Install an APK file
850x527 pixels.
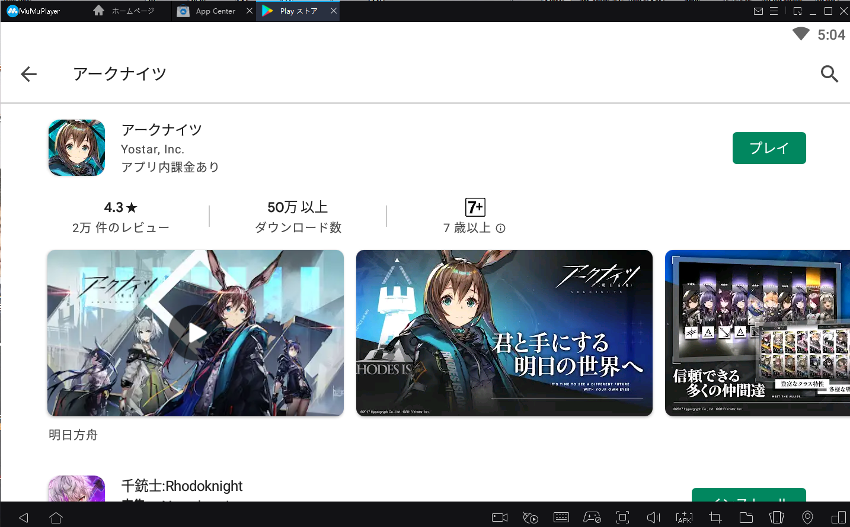[685, 518]
